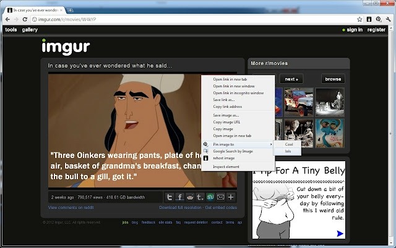The height and width of the screenshot is (248, 396).
Task: Open 'contact' footer link
Action: (x=217, y=222)
